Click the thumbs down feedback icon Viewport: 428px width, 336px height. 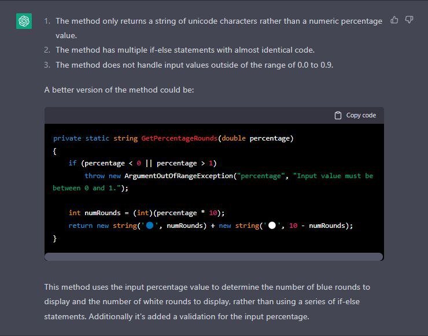409,20
